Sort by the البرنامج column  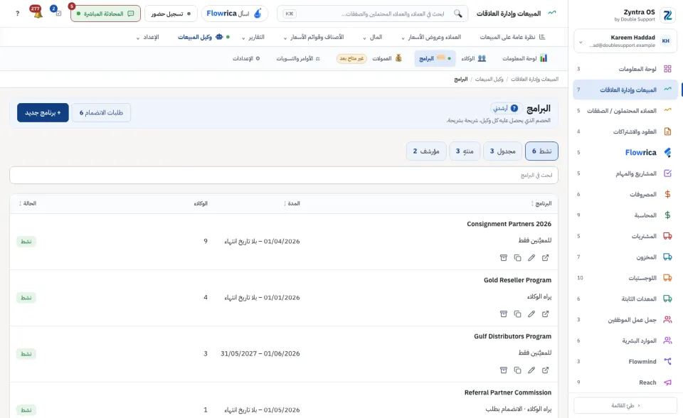(x=541, y=203)
